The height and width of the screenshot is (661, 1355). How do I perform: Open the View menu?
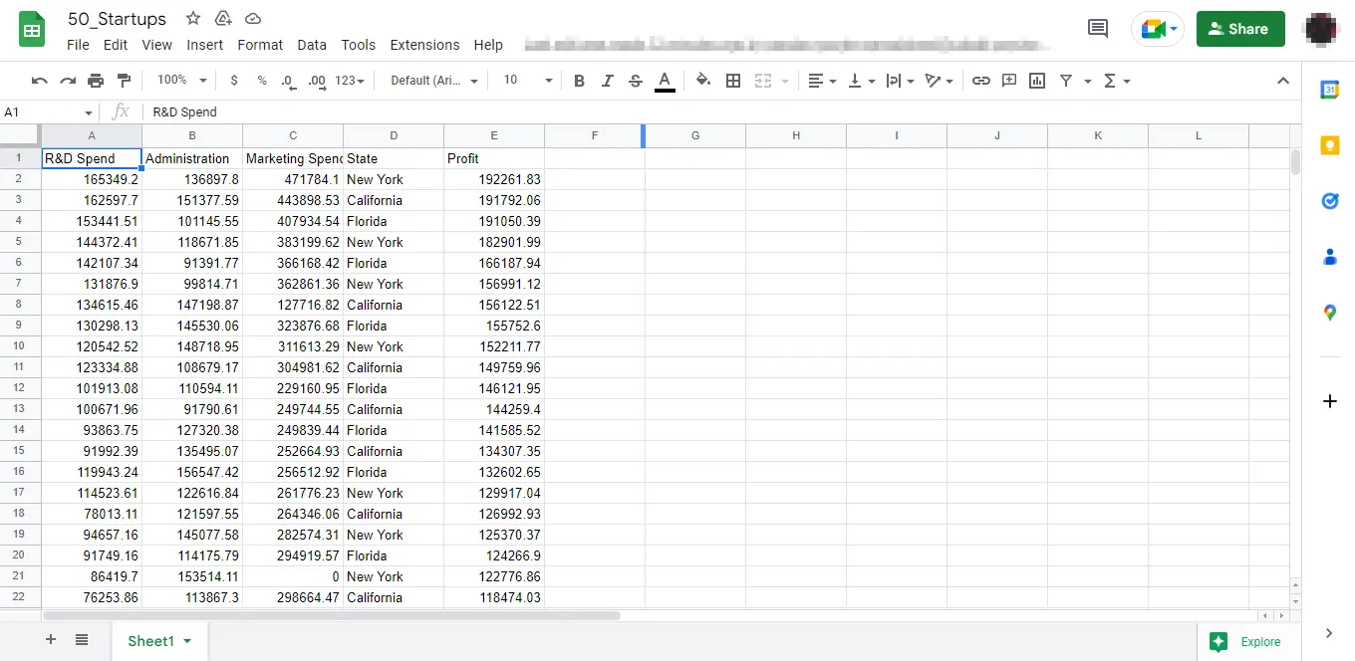point(156,45)
